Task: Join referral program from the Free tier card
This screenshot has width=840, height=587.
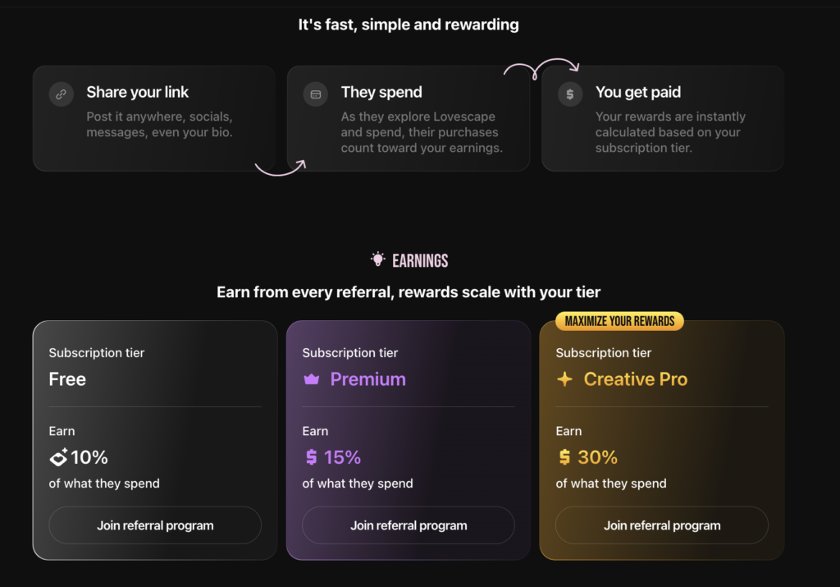Action: pos(154,525)
